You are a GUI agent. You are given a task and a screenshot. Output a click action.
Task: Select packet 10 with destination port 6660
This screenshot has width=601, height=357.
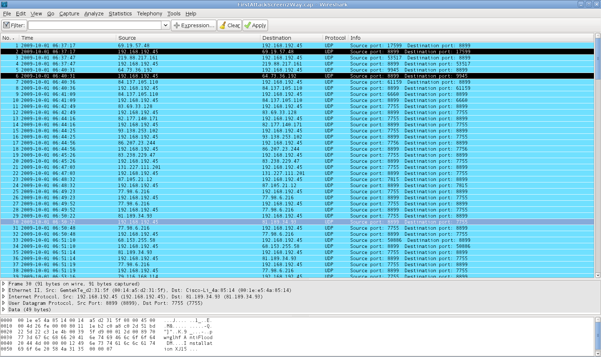[297, 100]
